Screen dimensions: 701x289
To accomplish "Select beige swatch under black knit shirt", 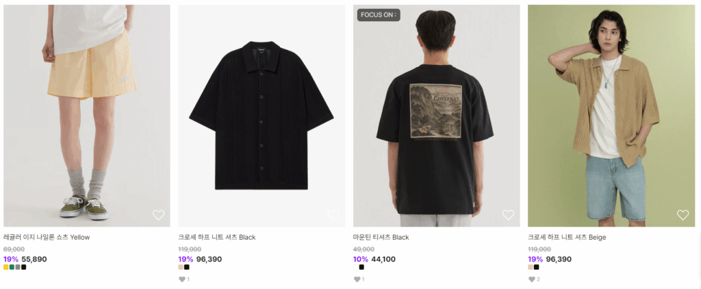I will [181, 267].
